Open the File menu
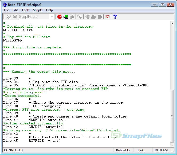Screen dimensions: 177x155 6,10
